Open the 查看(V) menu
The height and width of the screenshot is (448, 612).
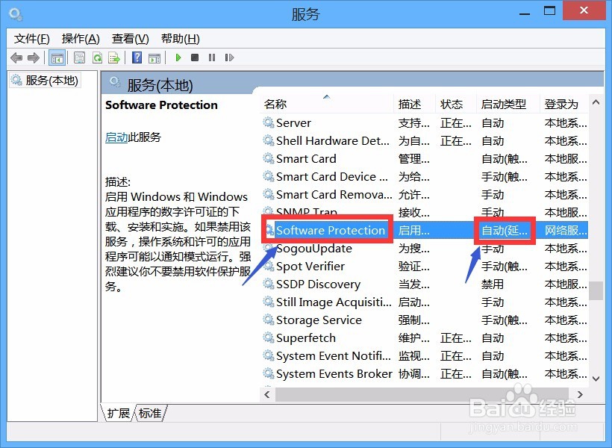pyautogui.click(x=129, y=38)
